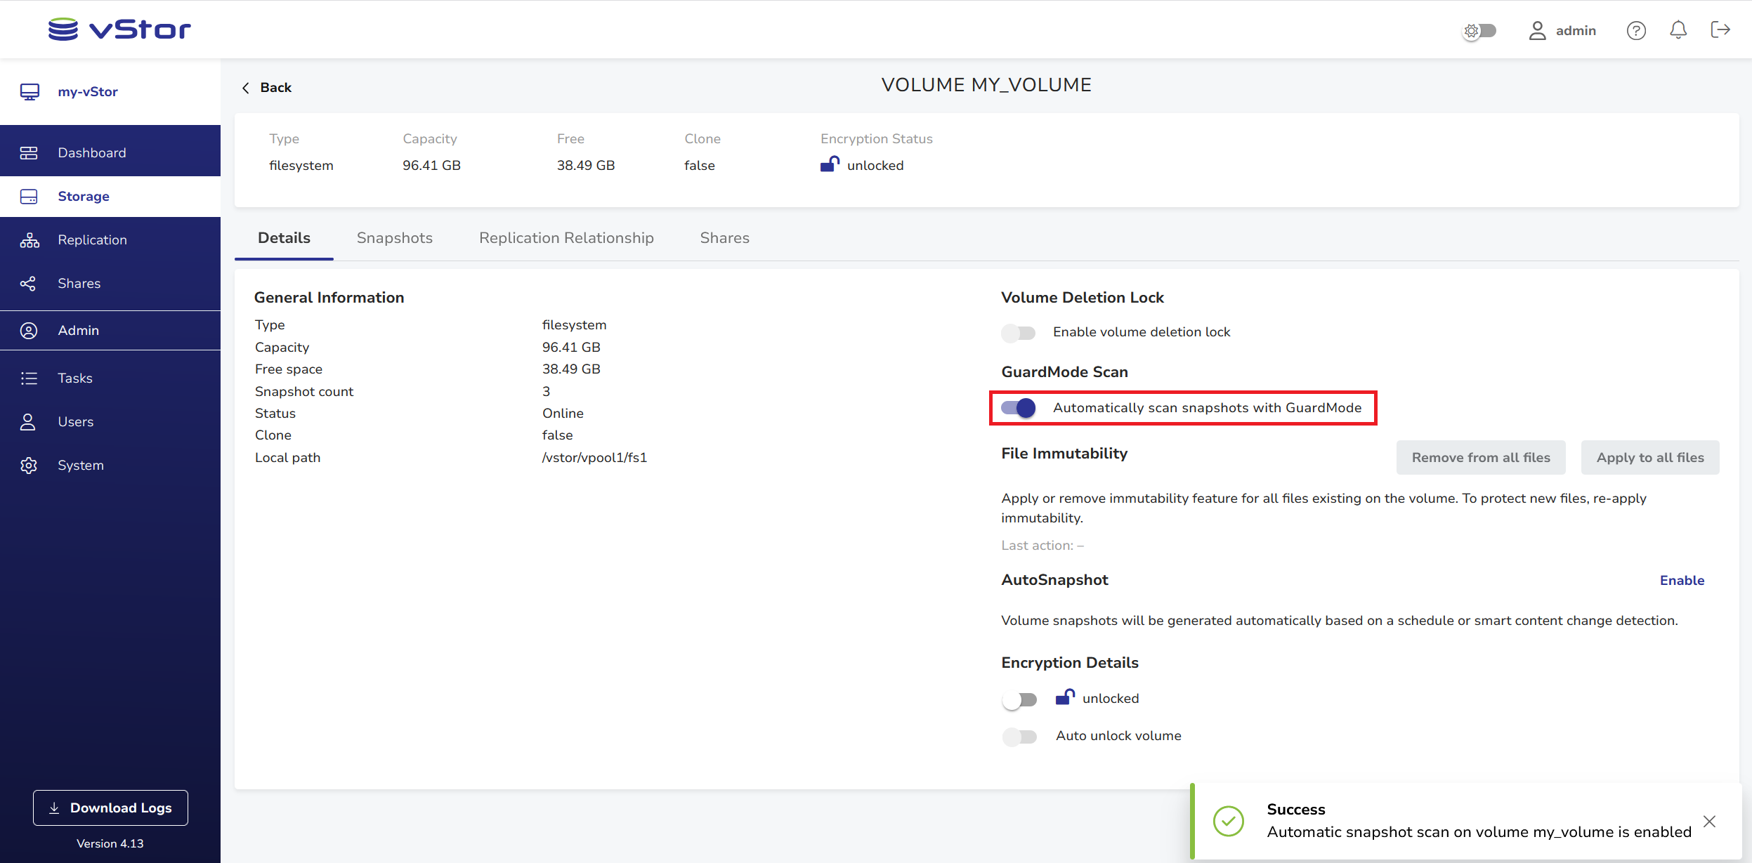This screenshot has width=1752, height=863.
Task: Enable volume deletion lock toggle
Action: tap(1019, 332)
